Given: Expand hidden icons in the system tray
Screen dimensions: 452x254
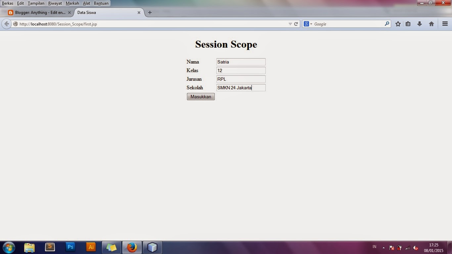Looking at the screenshot, I should coord(383,247).
